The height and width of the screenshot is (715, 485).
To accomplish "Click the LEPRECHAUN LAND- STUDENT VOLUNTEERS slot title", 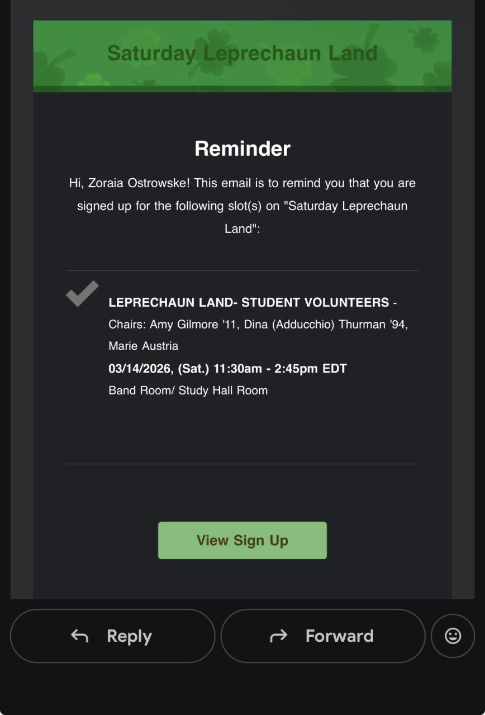I will tap(249, 302).
